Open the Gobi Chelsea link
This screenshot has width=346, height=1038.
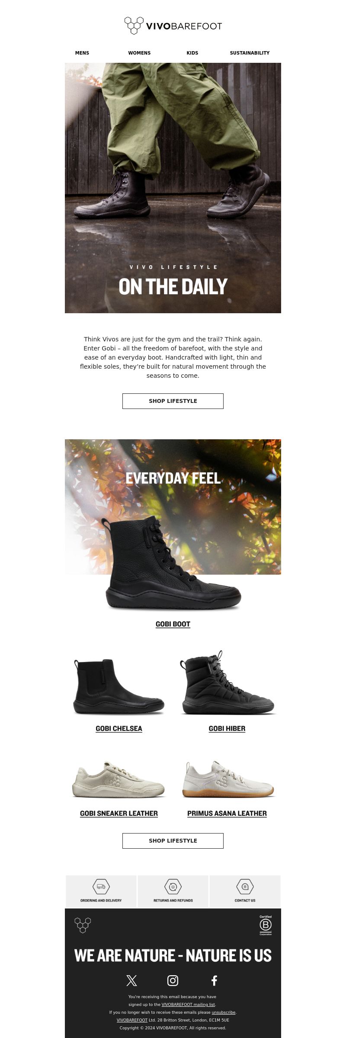[x=119, y=729]
